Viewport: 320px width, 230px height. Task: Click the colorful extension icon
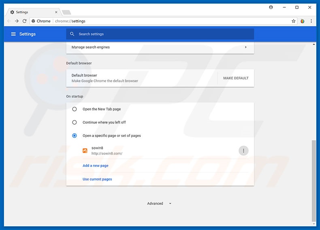(303, 21)
